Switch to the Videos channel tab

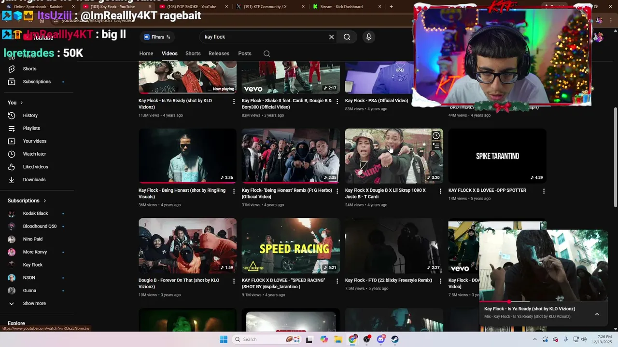169,53
